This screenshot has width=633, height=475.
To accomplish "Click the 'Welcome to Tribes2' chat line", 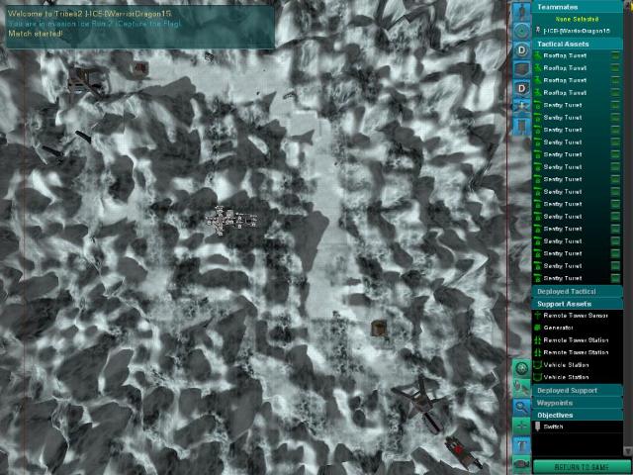I will (x=90, y=14).
